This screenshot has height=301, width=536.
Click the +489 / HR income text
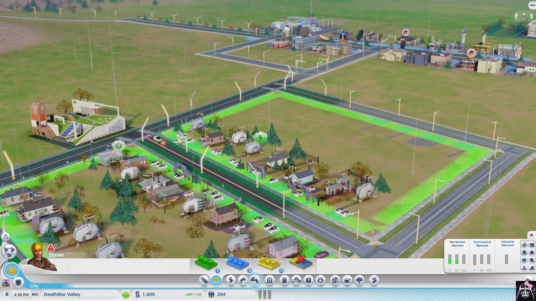tap(193, 294)
